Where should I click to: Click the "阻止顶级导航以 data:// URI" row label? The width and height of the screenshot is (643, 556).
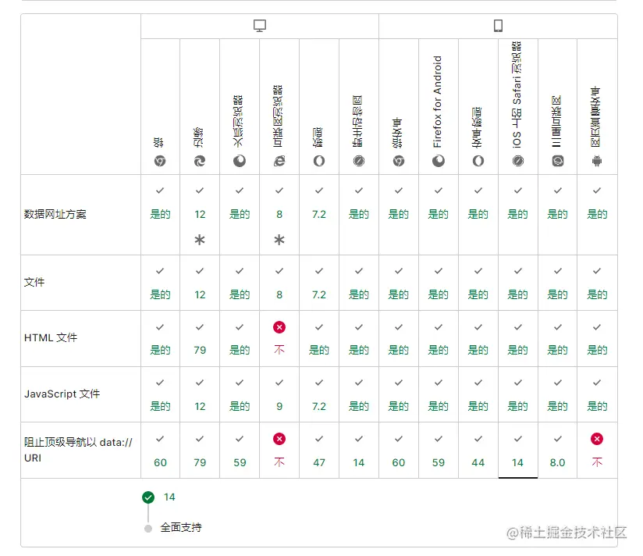pyautogui.click(x=78, y=451)
